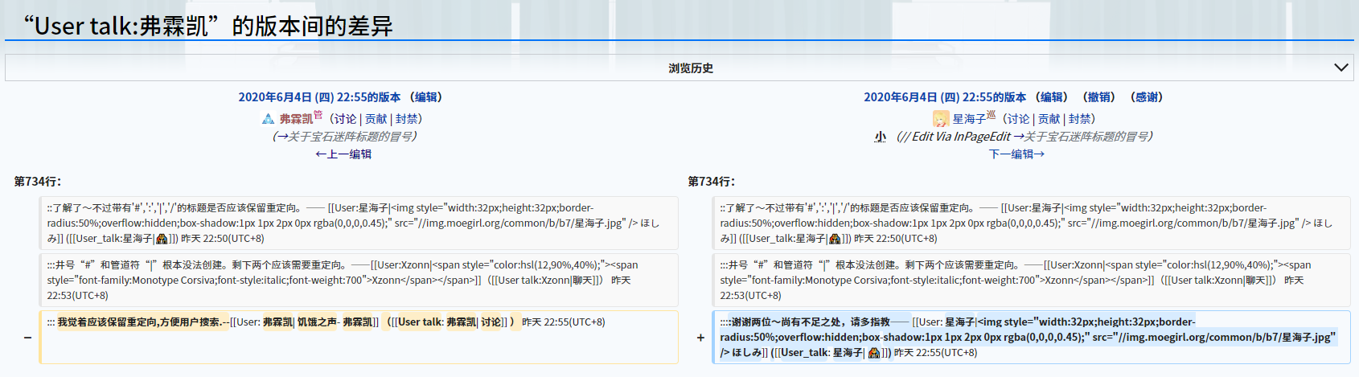Expand the 浏览历史 chevron arrow
1359x377 pixels.
point(1341,68)
